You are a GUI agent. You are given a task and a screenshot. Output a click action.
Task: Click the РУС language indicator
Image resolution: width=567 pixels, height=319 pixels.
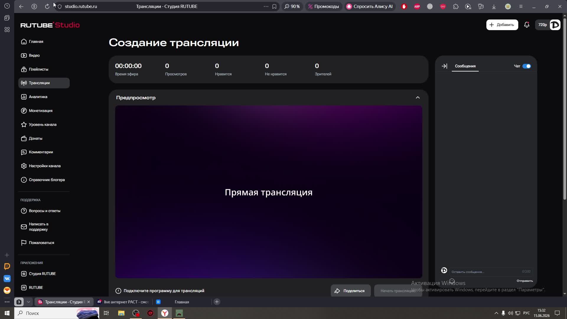(527, 313)
